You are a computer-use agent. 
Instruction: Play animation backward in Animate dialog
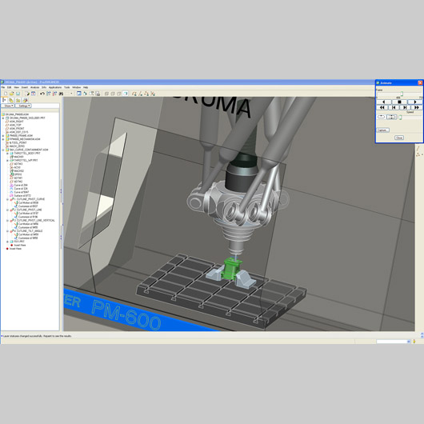click(x=384, y=102)
